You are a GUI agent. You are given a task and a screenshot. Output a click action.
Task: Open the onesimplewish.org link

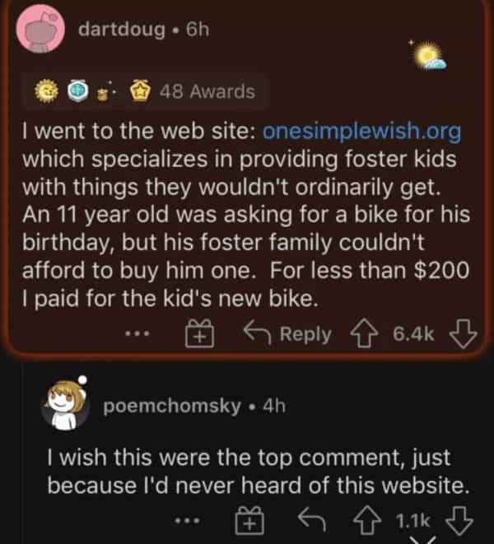(361, 132)
